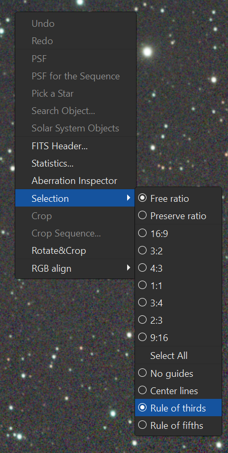Pick the 3:2 aspect ratio

pos(178,251)
